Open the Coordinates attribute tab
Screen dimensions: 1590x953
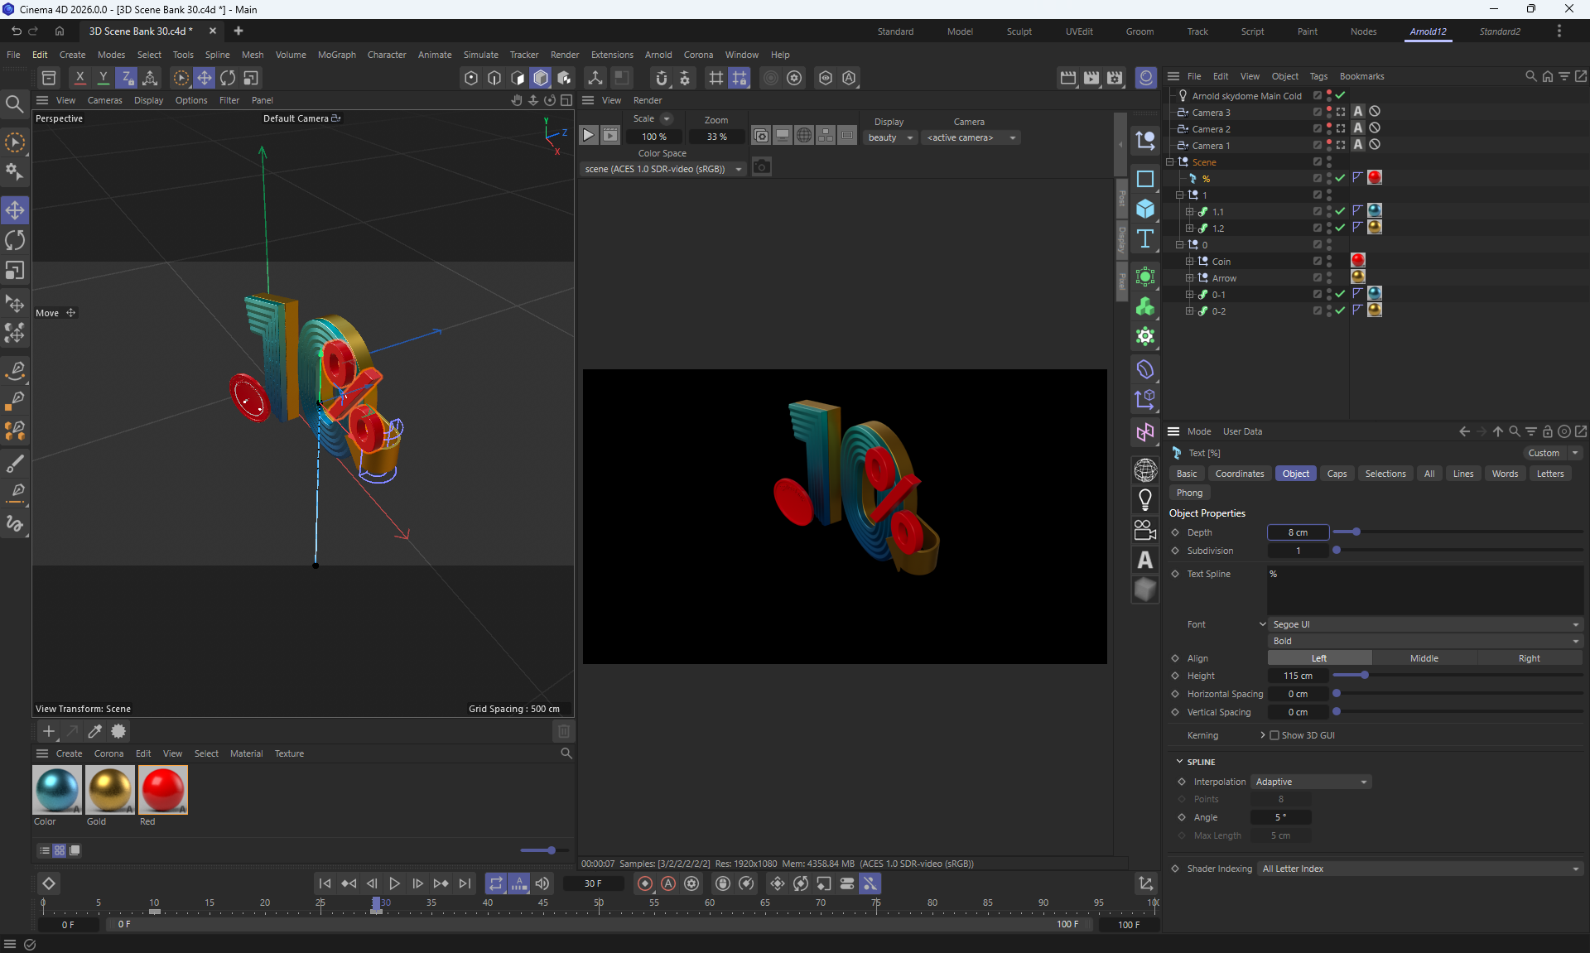(x=1239, y=474)
